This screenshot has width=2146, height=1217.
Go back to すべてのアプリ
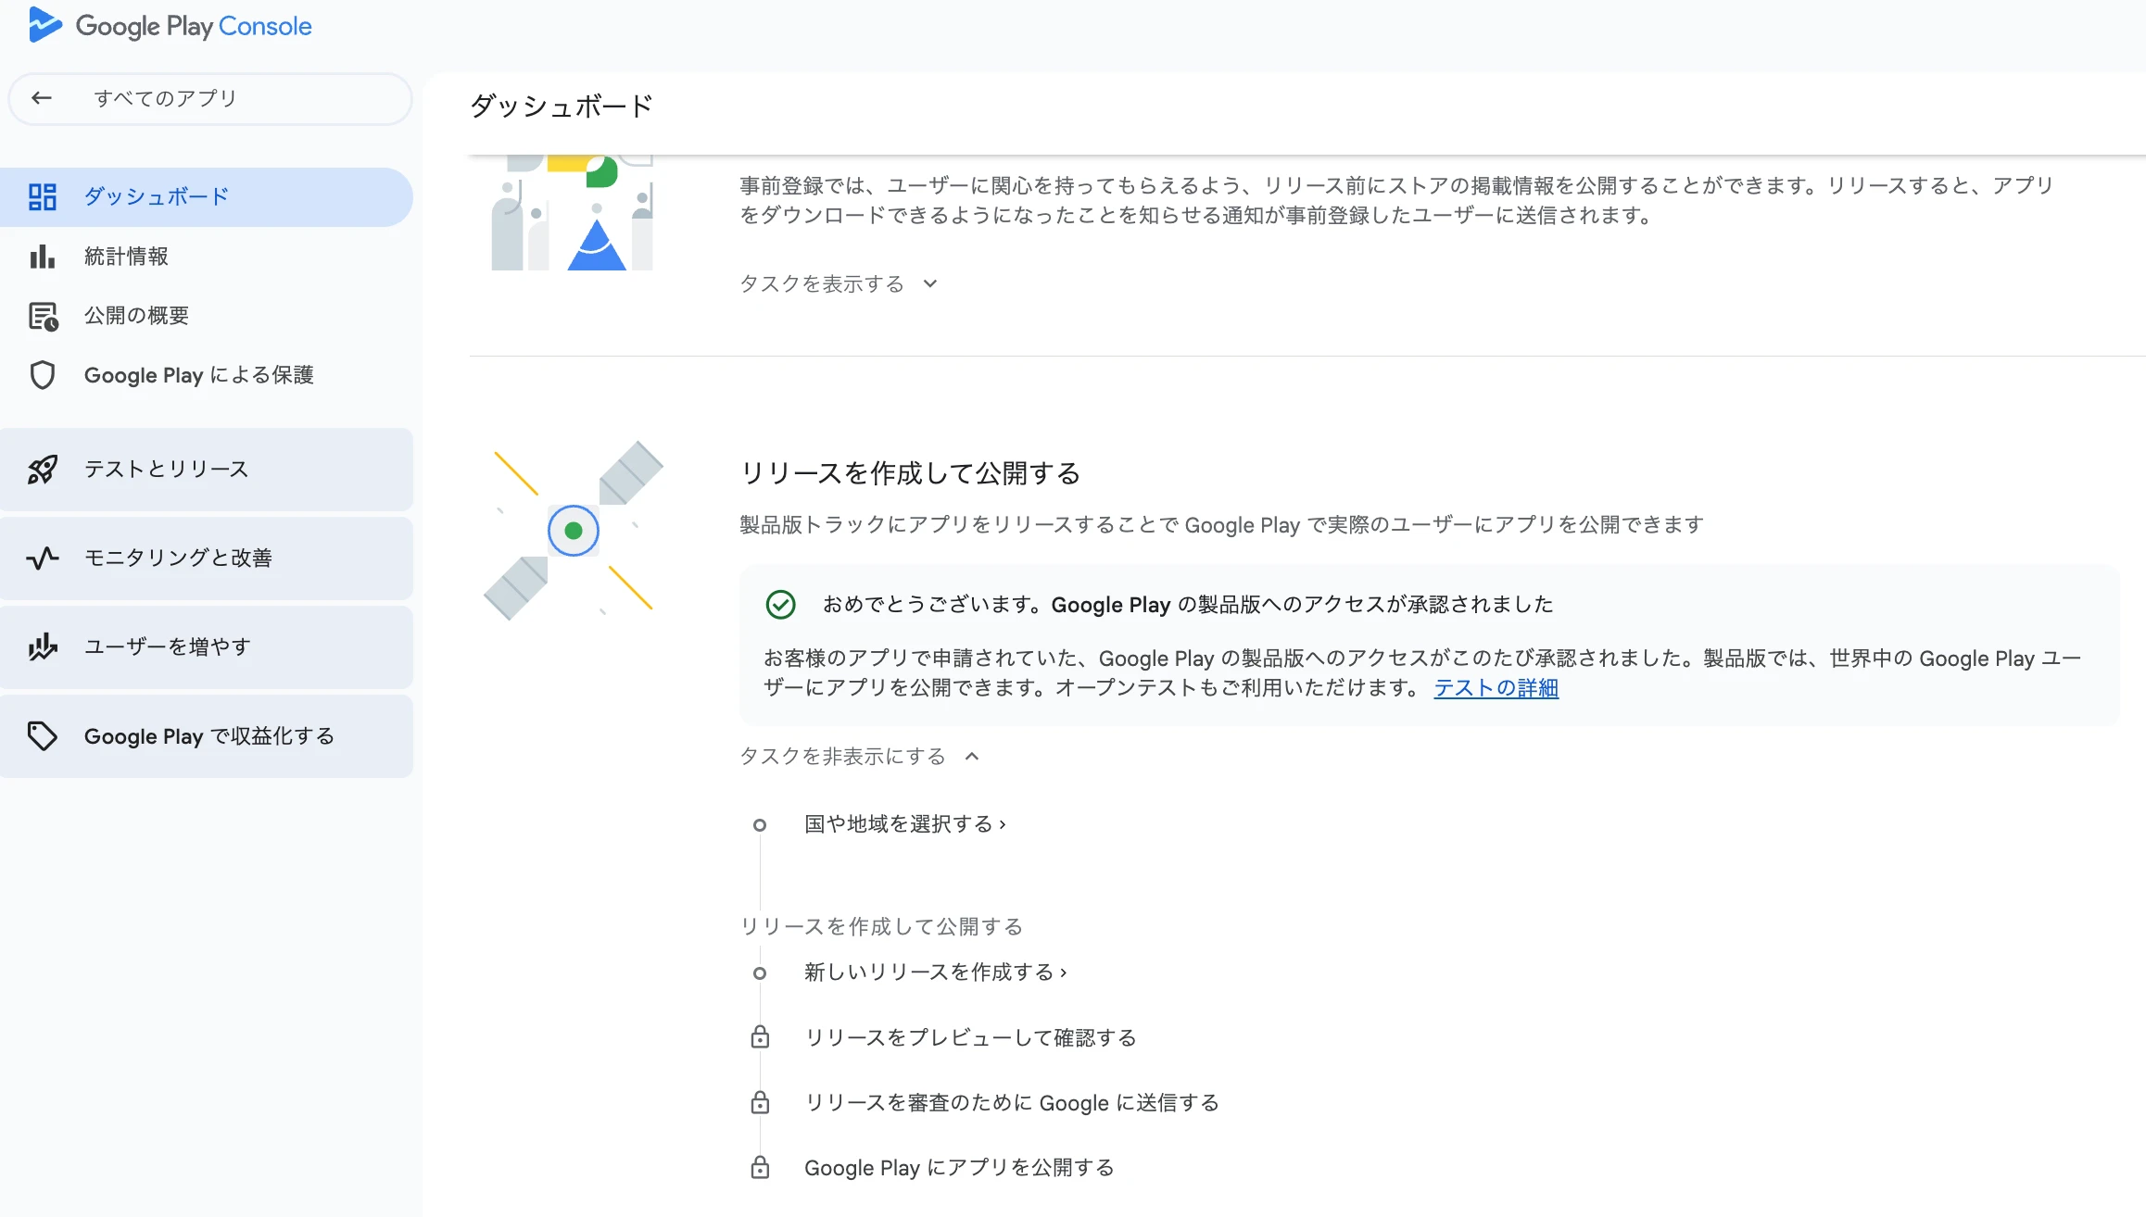point(210,98)
